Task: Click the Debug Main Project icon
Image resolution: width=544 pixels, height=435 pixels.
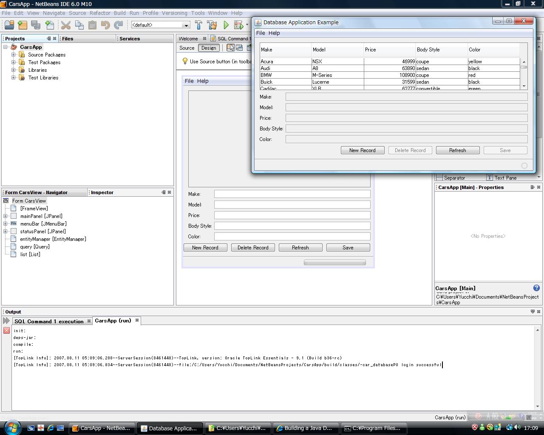Action: coord(238,25)
